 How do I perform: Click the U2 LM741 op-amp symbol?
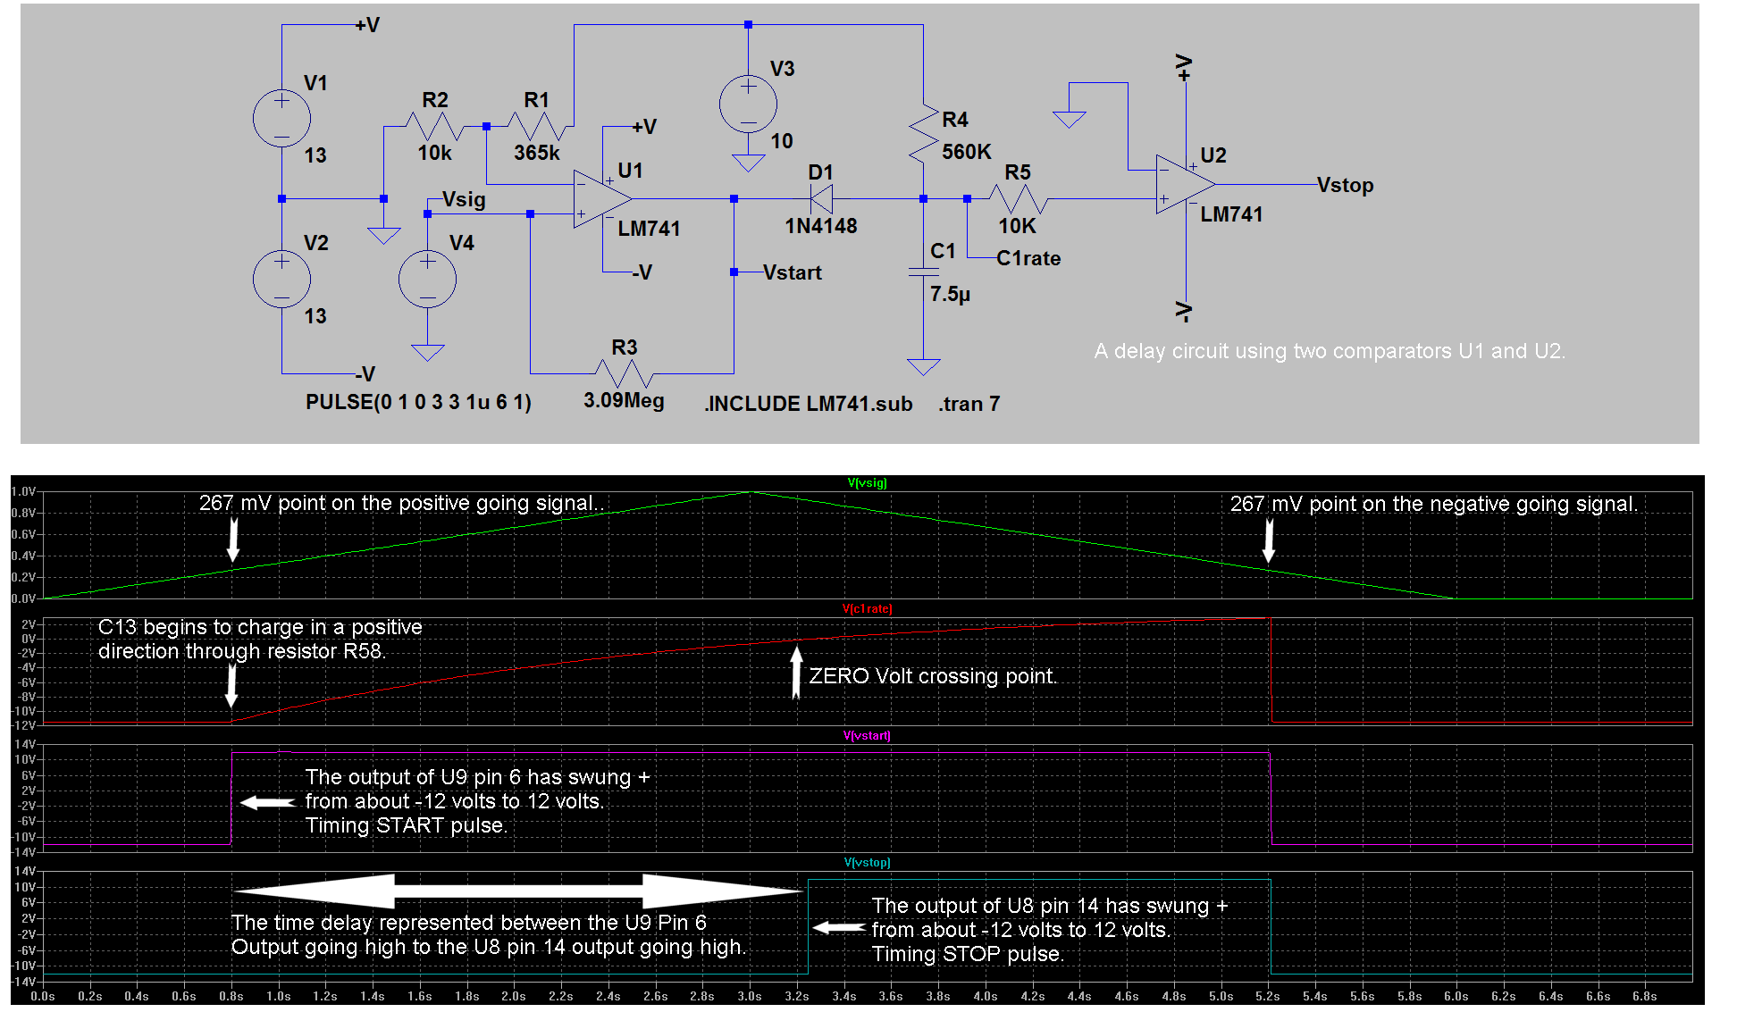(x=1185, y=184)
